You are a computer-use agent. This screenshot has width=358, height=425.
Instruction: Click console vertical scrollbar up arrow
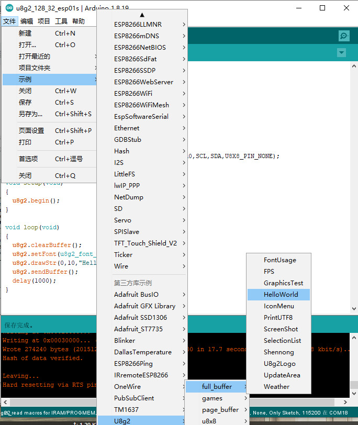[354, 338]
